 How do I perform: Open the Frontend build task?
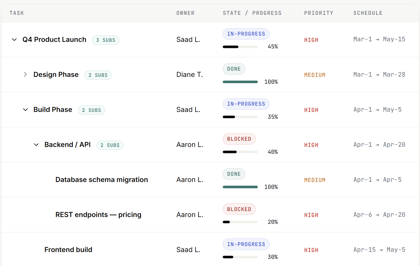[68, 250]
